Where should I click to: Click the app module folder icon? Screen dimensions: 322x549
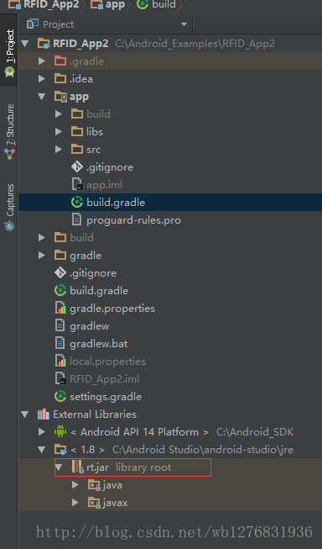(x=60, y=97)
